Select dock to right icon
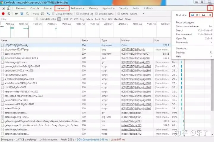214x142 pixels. [x=209, y=15]
